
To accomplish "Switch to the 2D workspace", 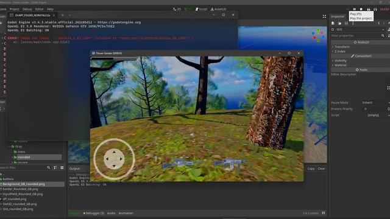I will [177, 9].
